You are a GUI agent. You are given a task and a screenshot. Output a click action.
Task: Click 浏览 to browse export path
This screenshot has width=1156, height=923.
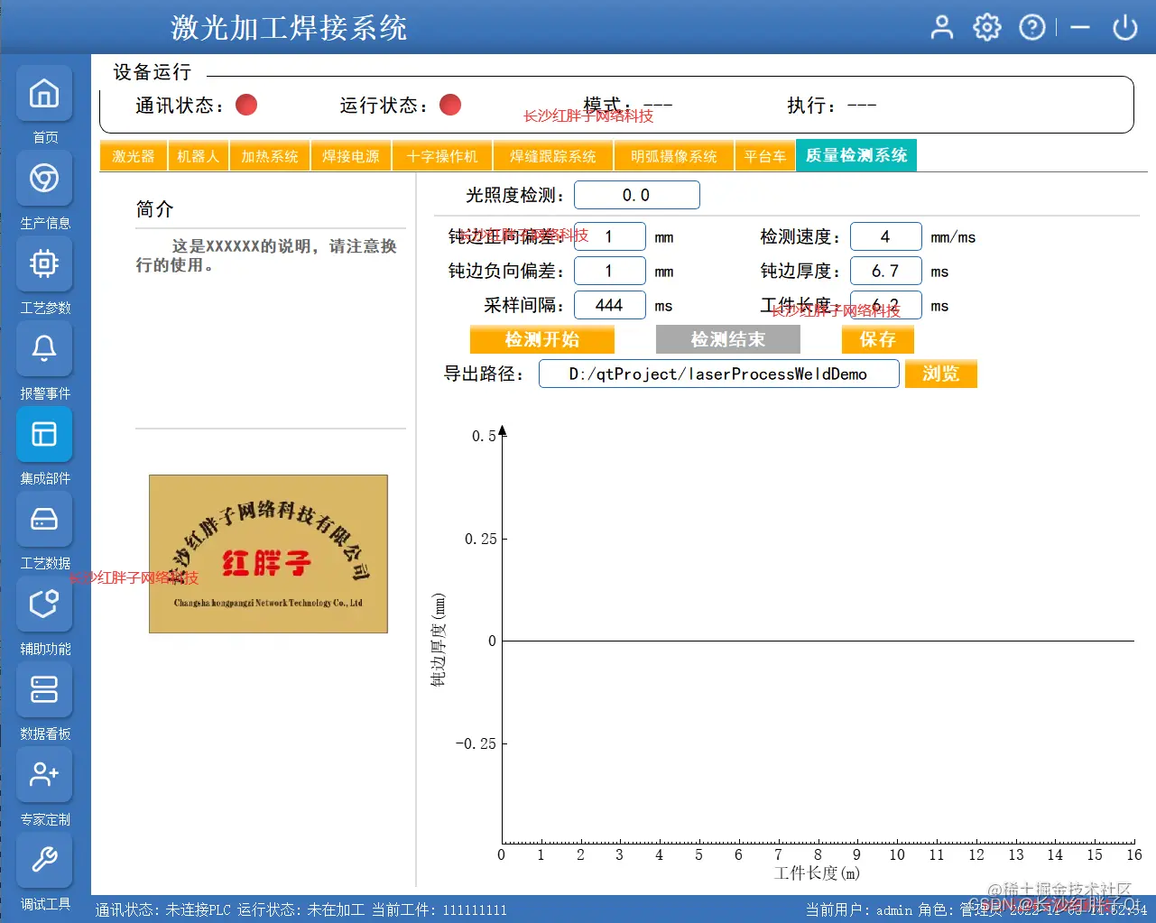pyautogui.click(x=940, y=374)
